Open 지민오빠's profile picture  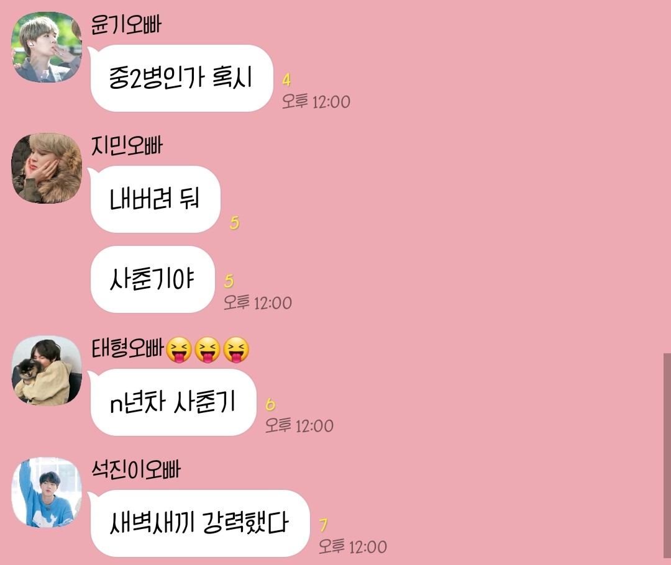46,168
